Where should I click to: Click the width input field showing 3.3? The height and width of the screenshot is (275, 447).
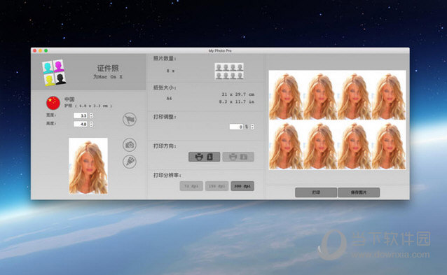click(x=81, y=115)
